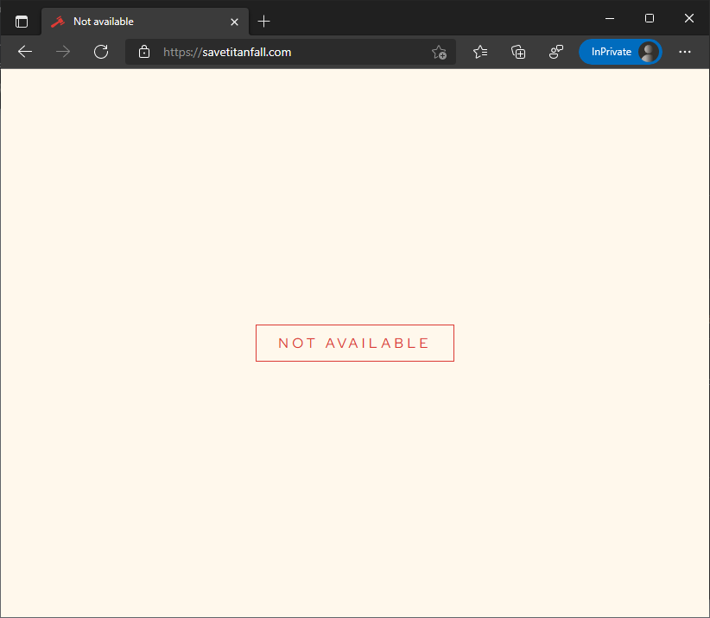Open the Favorites list
Image resolution: width=710 pixels, height=618 pixels.
click(480, 52)
